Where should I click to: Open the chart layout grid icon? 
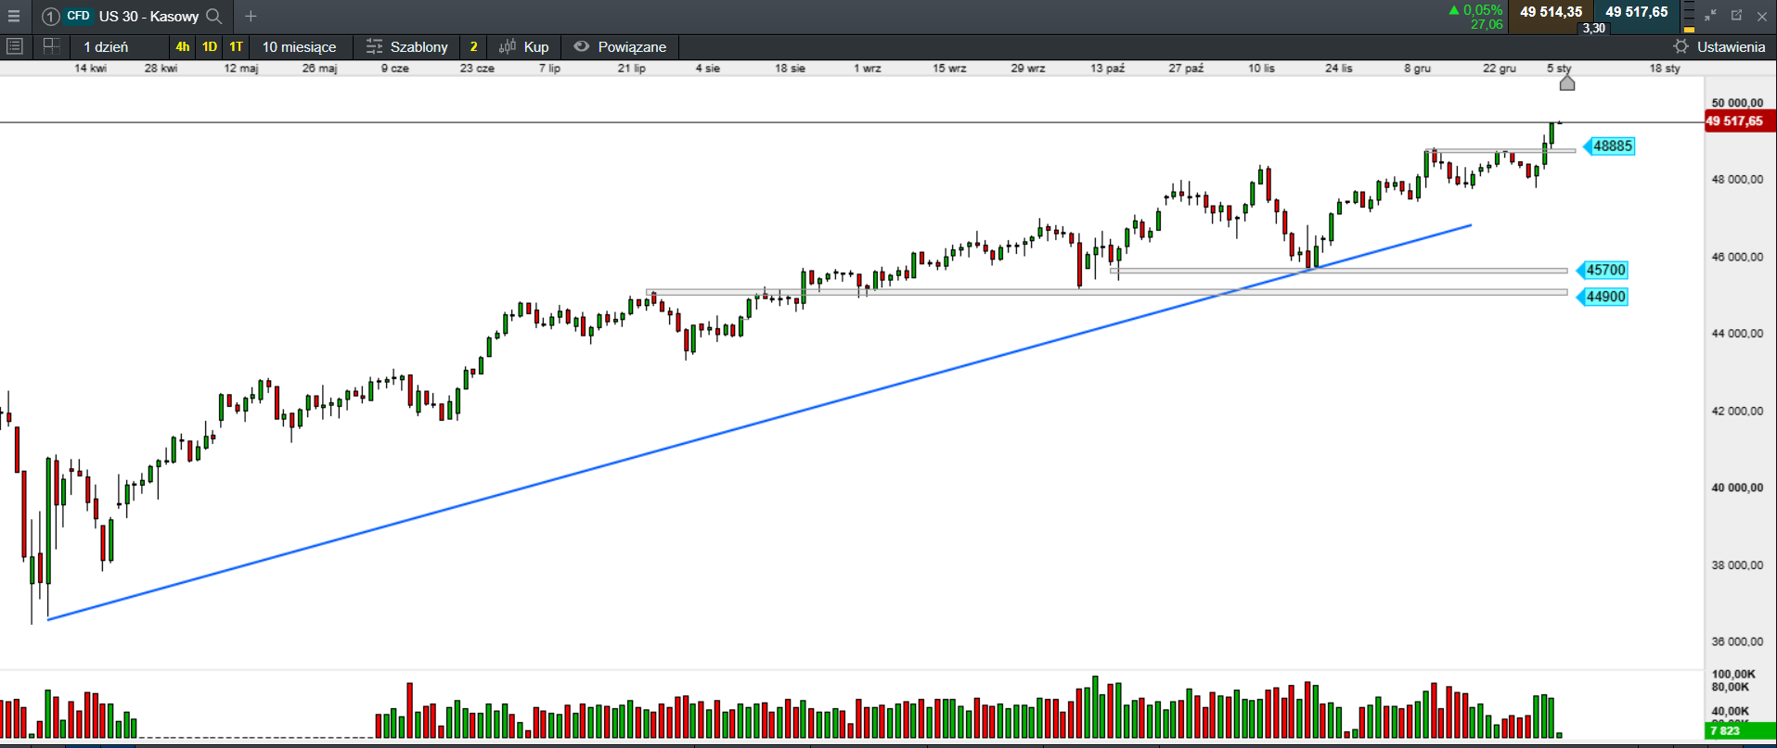pos(51,46)
